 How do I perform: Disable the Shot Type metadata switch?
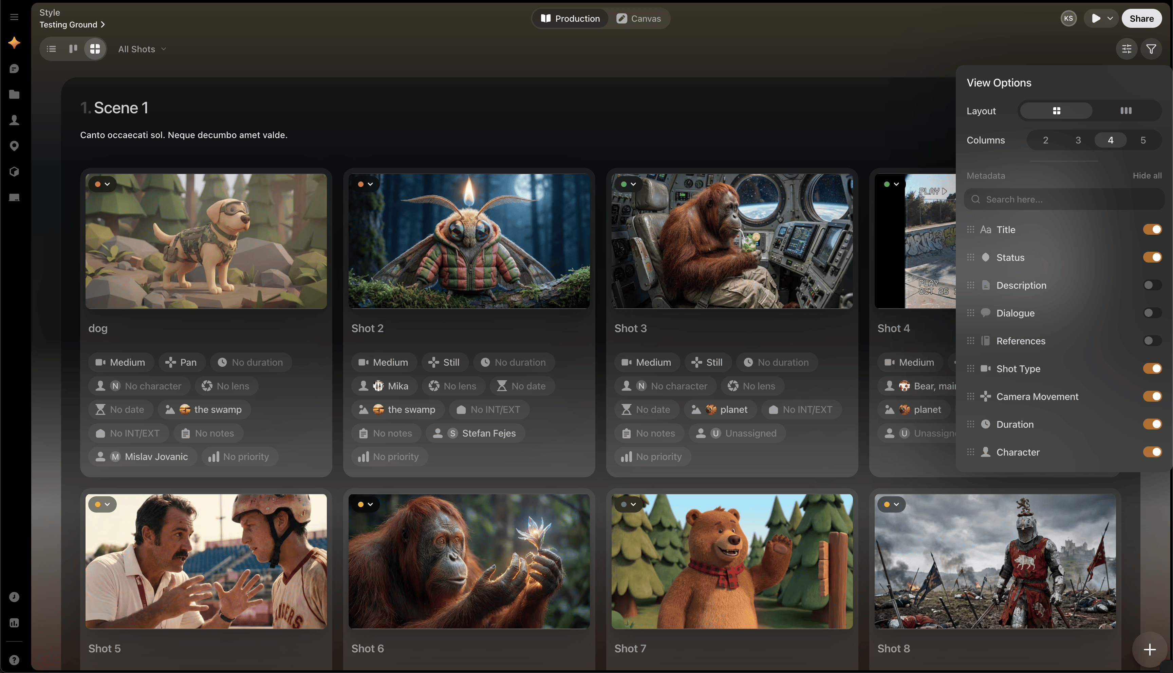[1152, 369]
